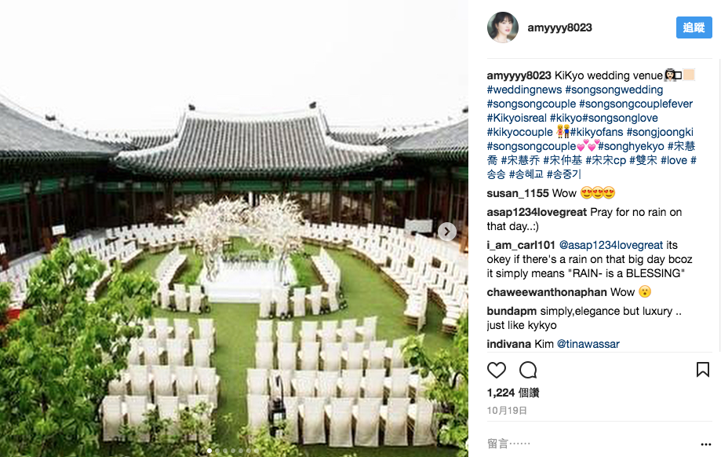Open the amyyyy8023 username in the header
Screen dimensions: 721x457
tap(559, 27)
